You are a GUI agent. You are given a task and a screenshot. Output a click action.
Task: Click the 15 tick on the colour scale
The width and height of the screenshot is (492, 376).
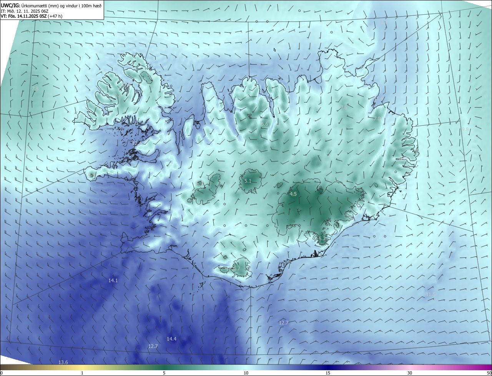[x=328, y=373]
